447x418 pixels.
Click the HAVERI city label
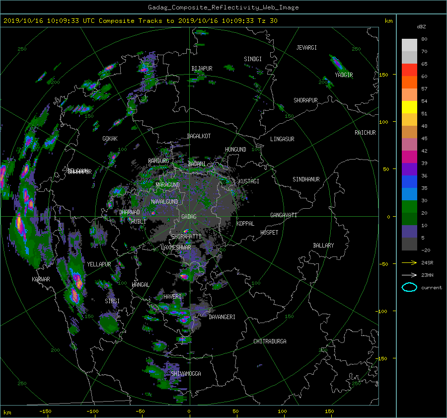tap(172, 297)
